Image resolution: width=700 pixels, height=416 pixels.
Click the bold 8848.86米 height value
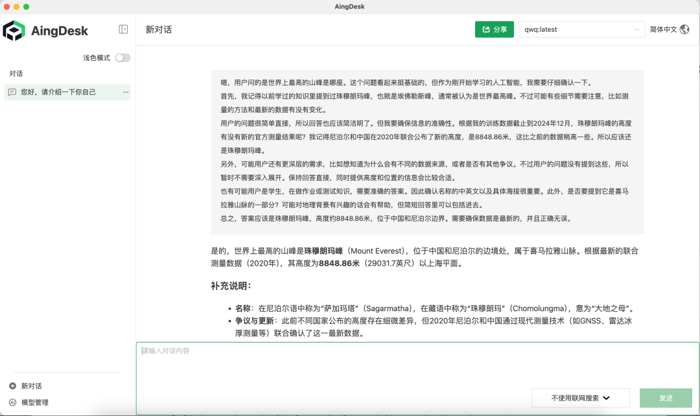click(339, 263)
